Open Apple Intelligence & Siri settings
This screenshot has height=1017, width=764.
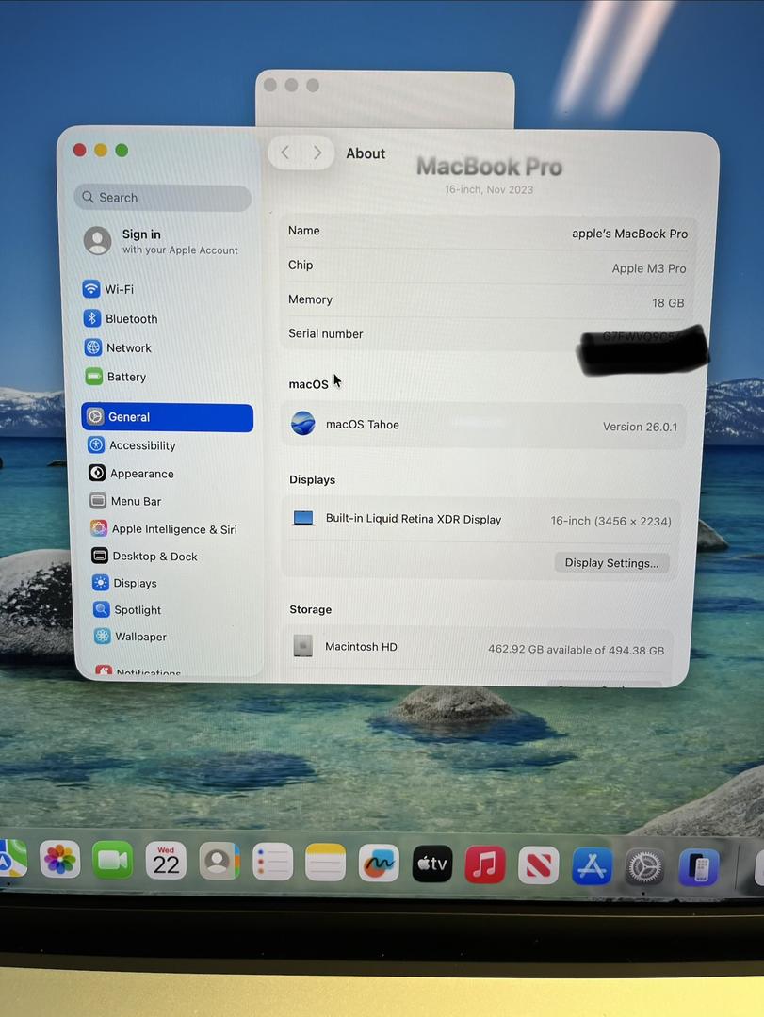coord(164,528)
